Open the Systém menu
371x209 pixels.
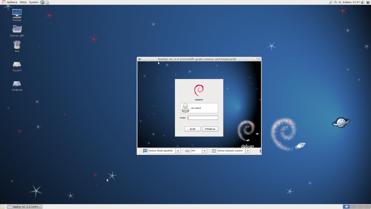(34, 2)
